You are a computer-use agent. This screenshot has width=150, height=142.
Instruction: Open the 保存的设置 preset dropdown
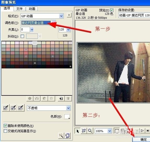point(134,15)
